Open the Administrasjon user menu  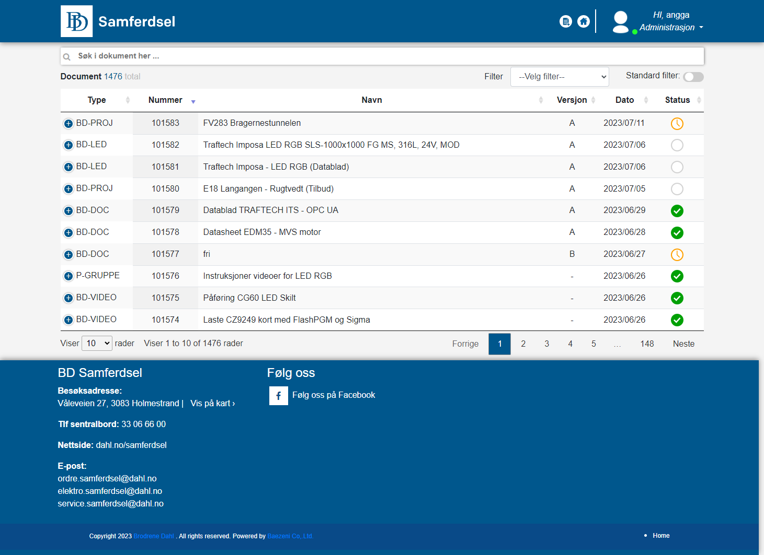point(671,27)
